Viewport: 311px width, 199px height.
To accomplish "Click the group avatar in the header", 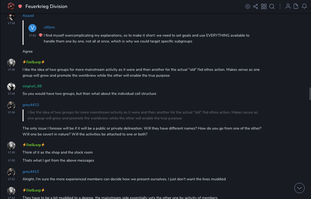I will (x=11, y=6).
